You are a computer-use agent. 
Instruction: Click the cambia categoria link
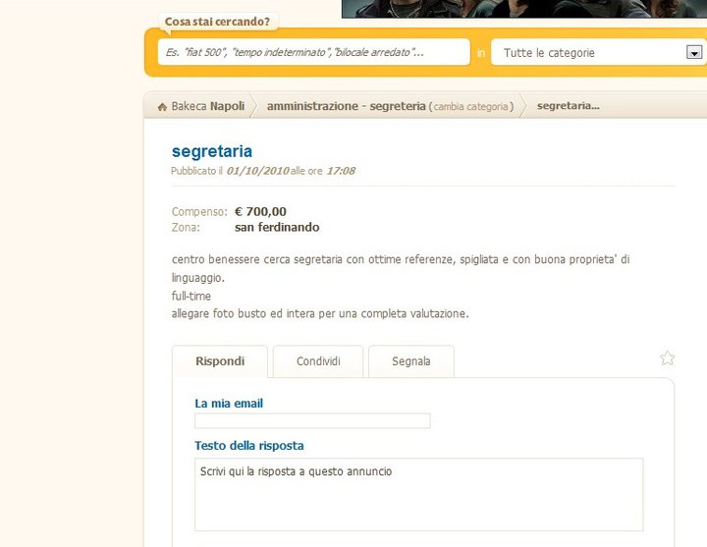point(470,107)
